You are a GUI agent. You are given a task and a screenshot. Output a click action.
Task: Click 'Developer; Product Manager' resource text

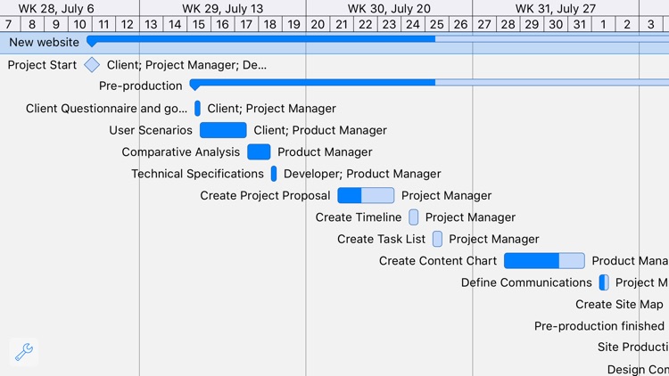tap(362, 174)
